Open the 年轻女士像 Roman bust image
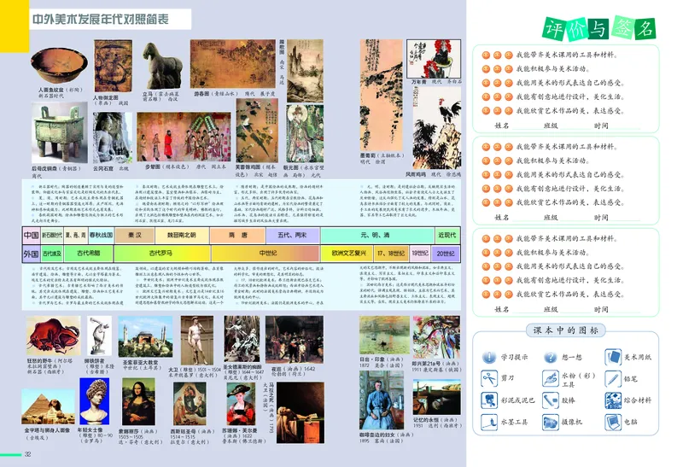683x467 pixels. click(x=95, y=401)
